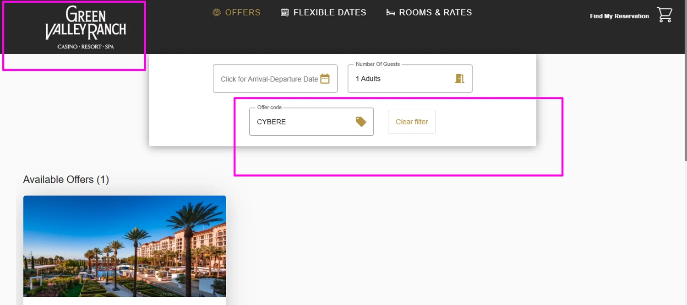Viewport: 687px width, 305px height.
Task: Go to the FLEXIBLE DATES tab
Action: (330, 13)
